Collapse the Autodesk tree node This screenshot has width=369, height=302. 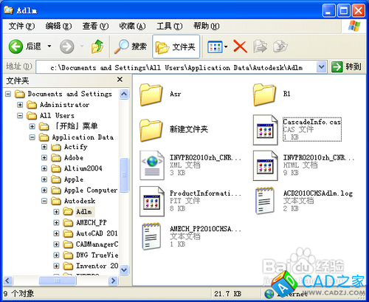[x=44, y=201]
